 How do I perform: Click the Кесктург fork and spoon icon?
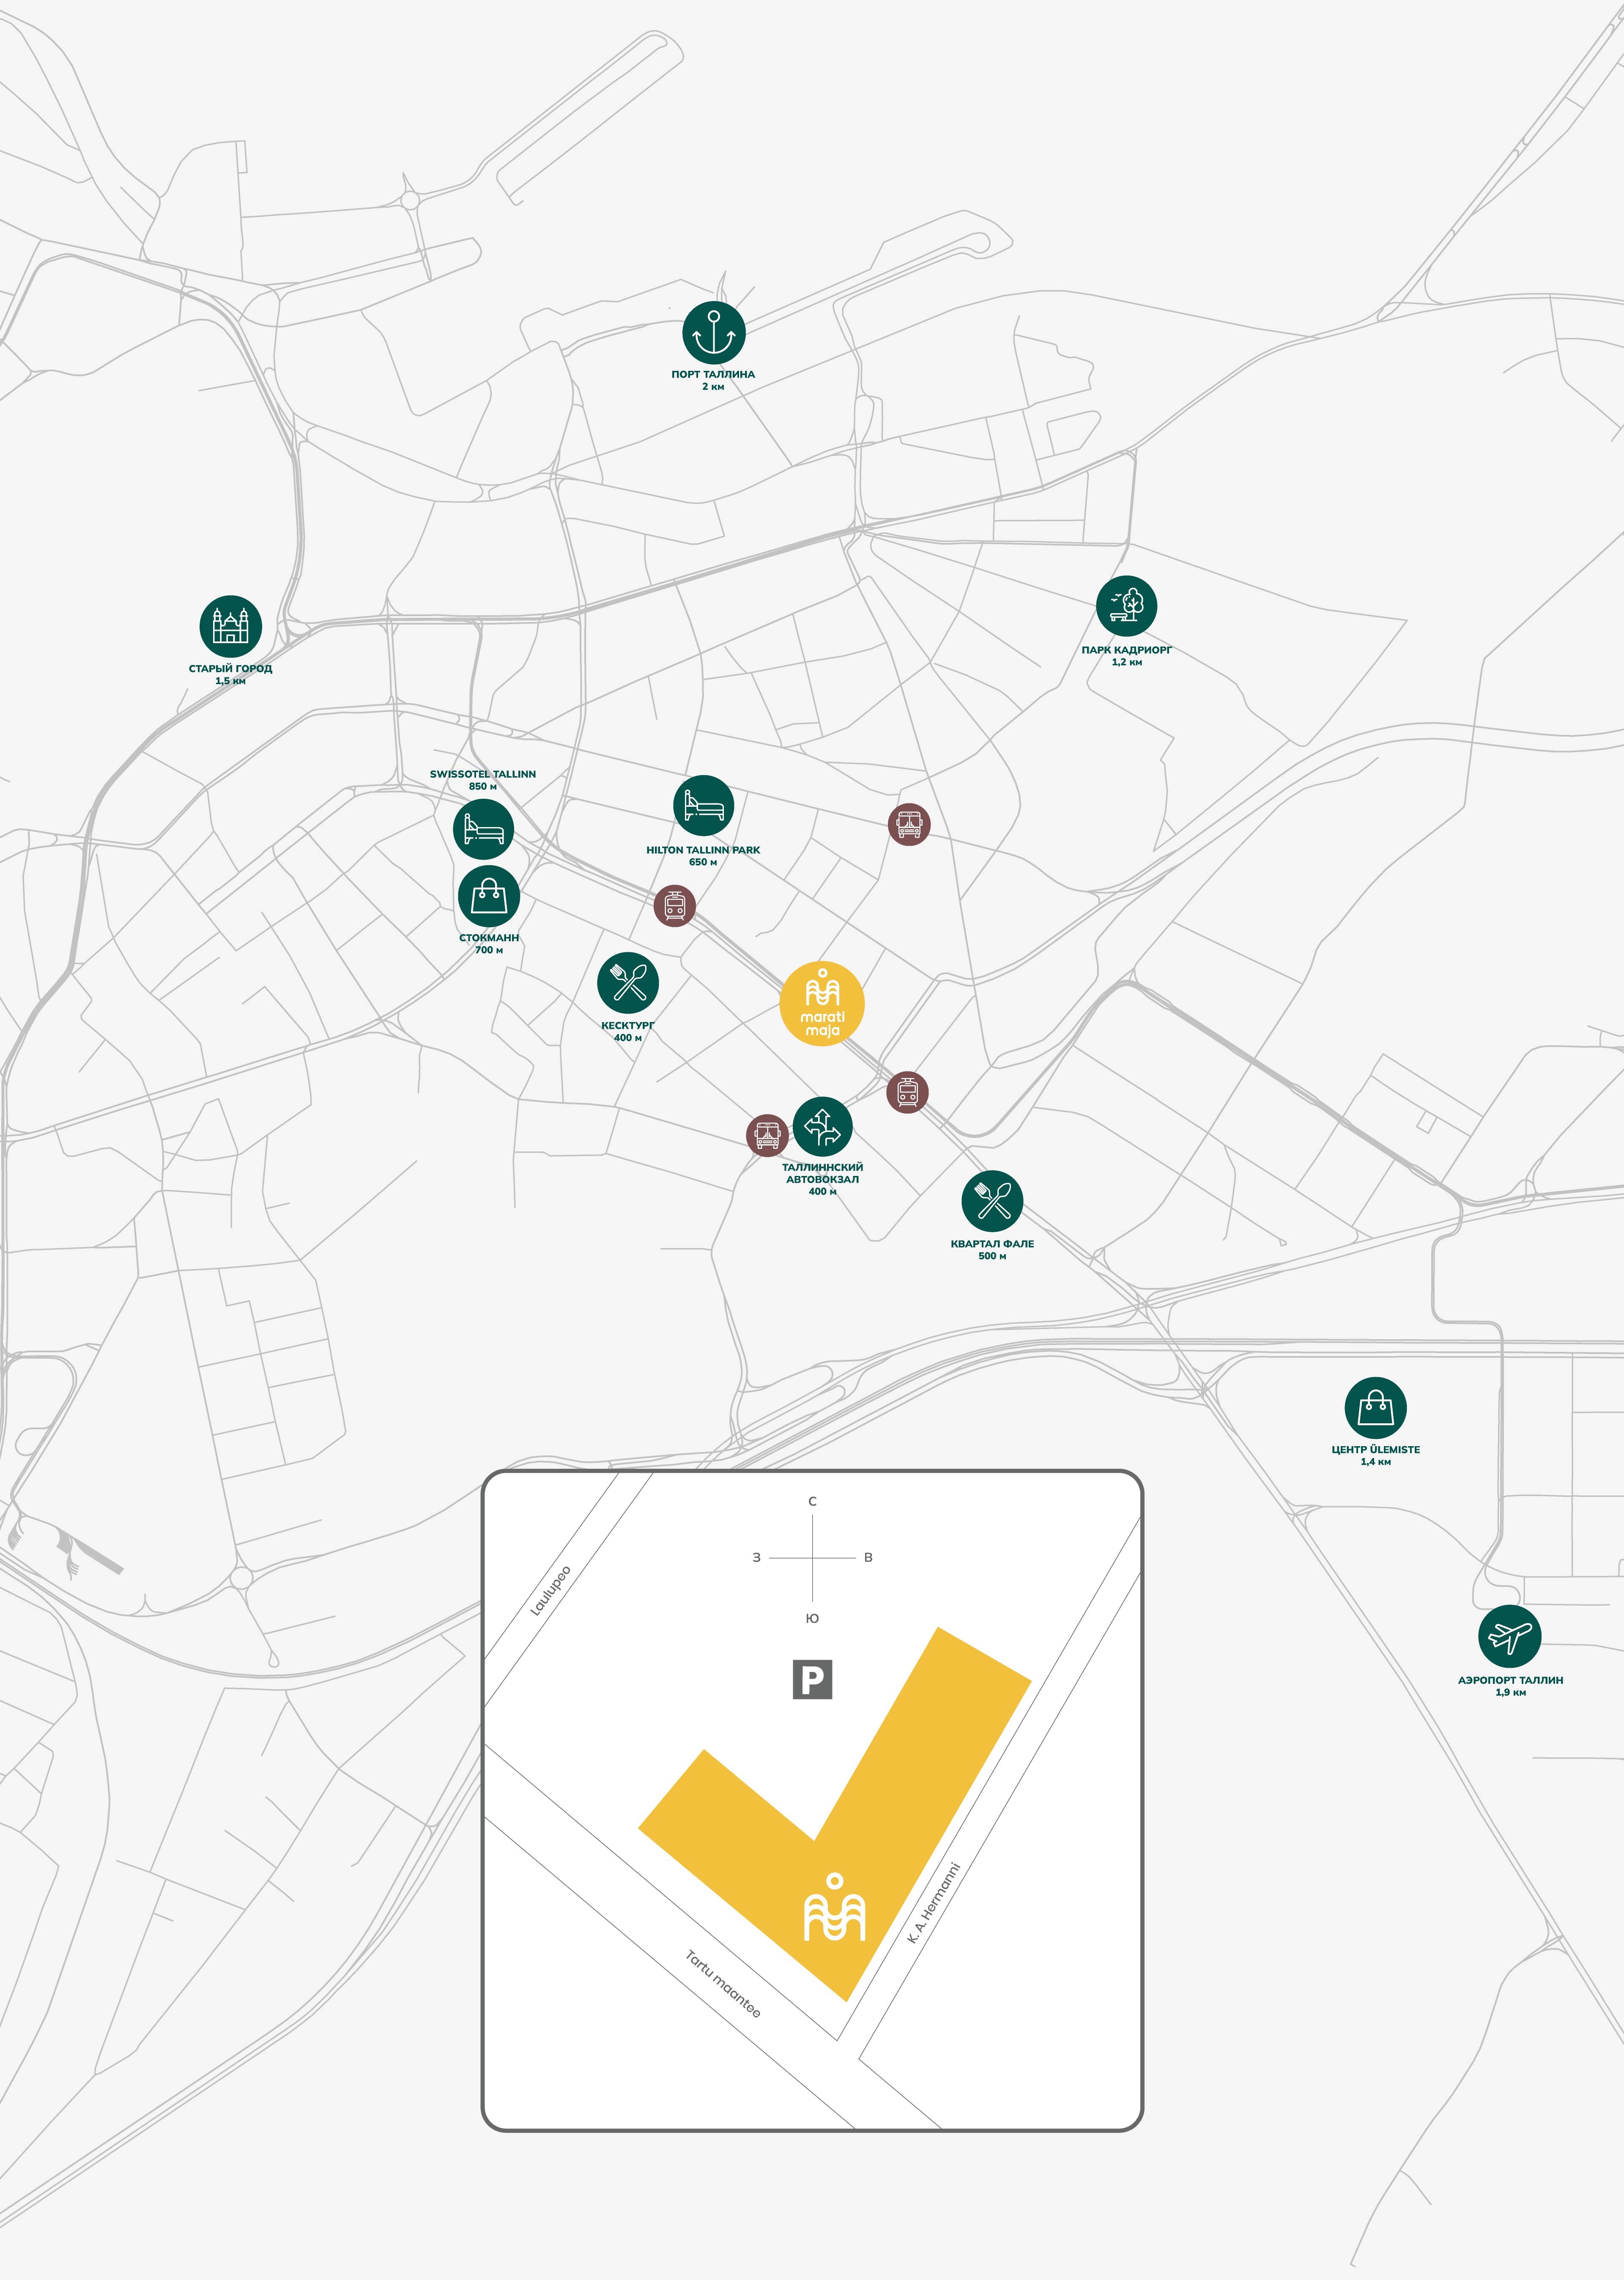tap(628, 983)
